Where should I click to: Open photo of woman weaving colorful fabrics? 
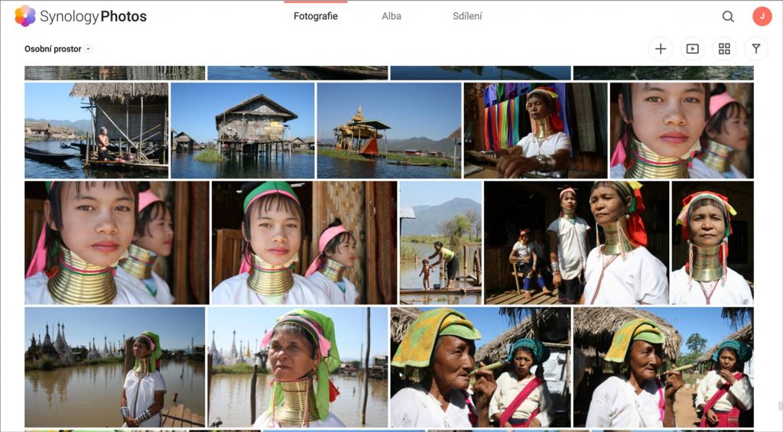pyautogui.click(x=534, y=130)
